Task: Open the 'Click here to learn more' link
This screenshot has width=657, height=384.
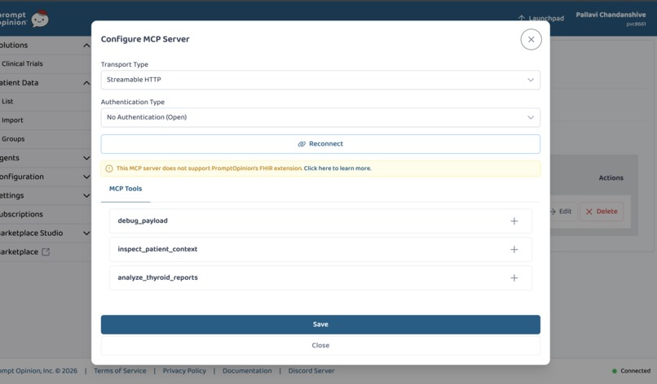Action: 337,168
